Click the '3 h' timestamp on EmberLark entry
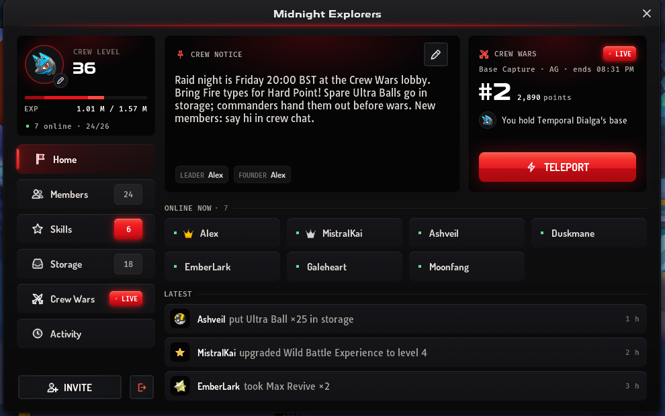665x416 pixels. pyautogui.click(x=632, y=386)
